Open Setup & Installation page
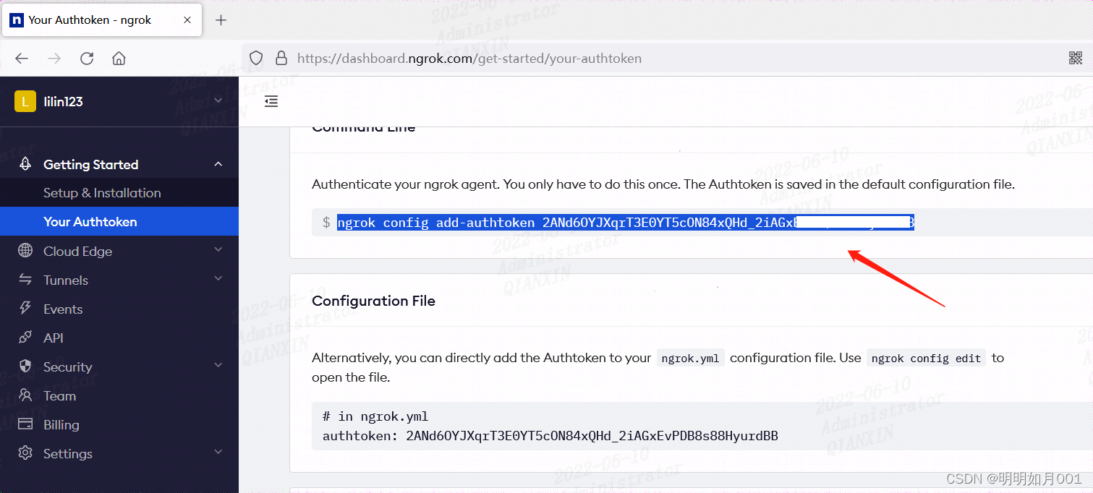This screenshot has height=493, width=1093. pos(102,193)
